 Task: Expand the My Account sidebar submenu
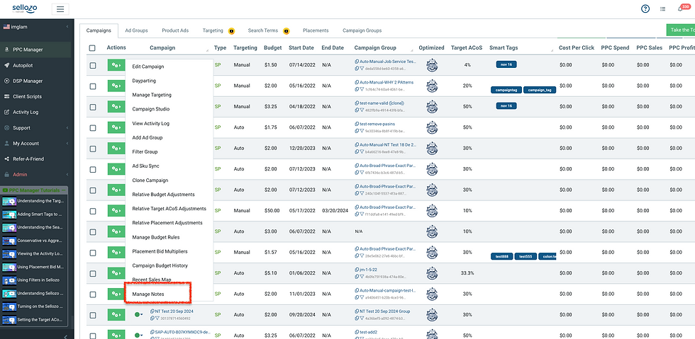point(67,144)
